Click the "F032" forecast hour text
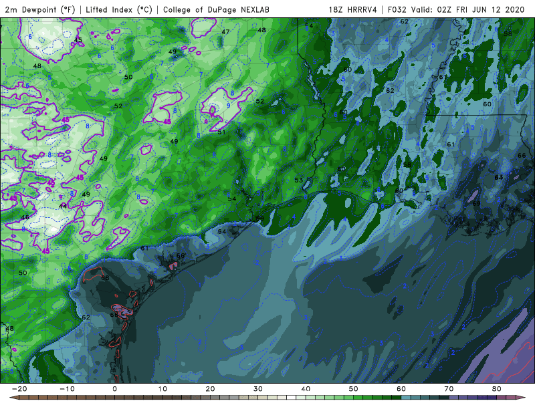 pyautogui.click(x=397, y=10)
